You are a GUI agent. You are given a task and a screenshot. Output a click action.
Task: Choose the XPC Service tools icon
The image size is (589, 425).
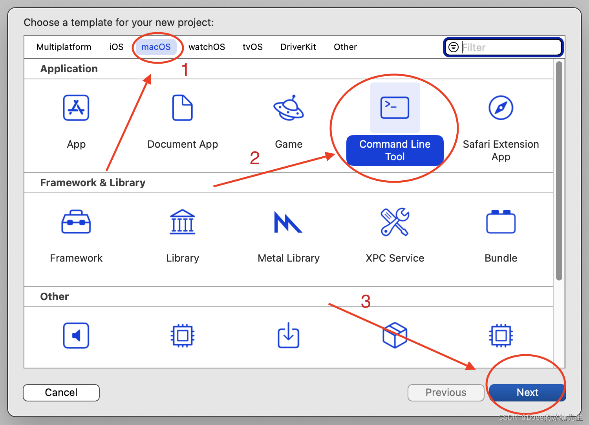click(x=395, y=222)
